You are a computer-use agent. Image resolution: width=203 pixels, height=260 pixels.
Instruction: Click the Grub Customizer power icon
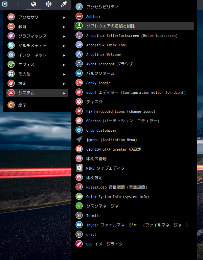[x=79, y=130]
